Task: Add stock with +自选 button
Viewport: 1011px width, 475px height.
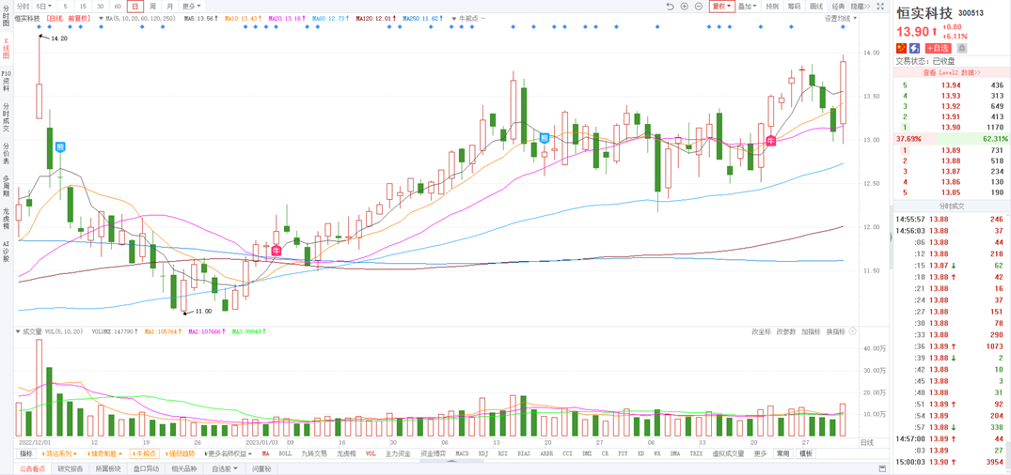Action: [x=938, y=48]
